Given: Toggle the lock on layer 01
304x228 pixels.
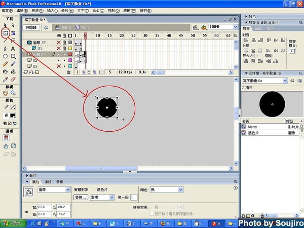Looking at the screenshot, I should click(x=64, y=48).
